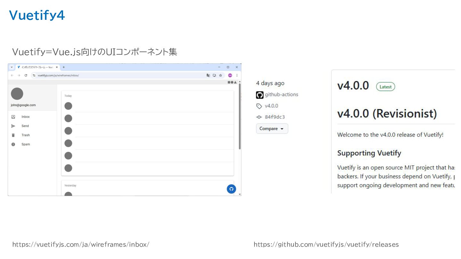Close the Vuetify wireframe browser tab

click(57, 67)
